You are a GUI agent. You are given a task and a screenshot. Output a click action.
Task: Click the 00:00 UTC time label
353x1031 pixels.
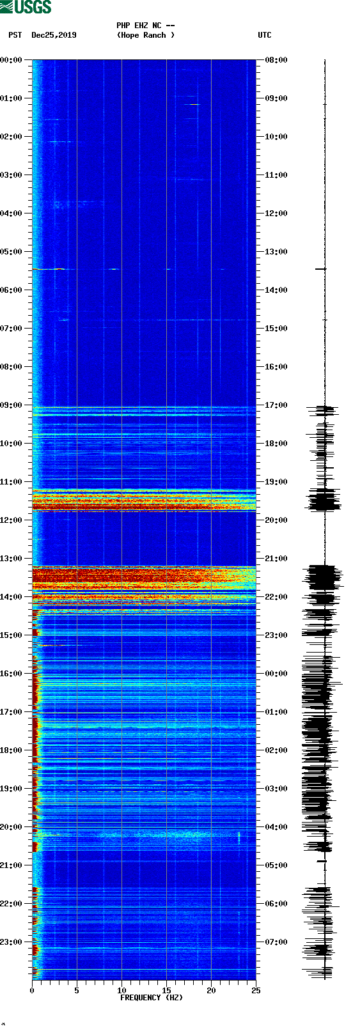click(x=276, y=674)
